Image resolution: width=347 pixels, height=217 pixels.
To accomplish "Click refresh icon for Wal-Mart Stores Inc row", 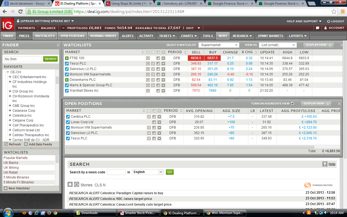I will [x=148, y=91].
